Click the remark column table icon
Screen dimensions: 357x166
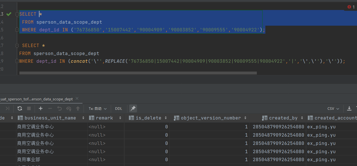(92, 118)
